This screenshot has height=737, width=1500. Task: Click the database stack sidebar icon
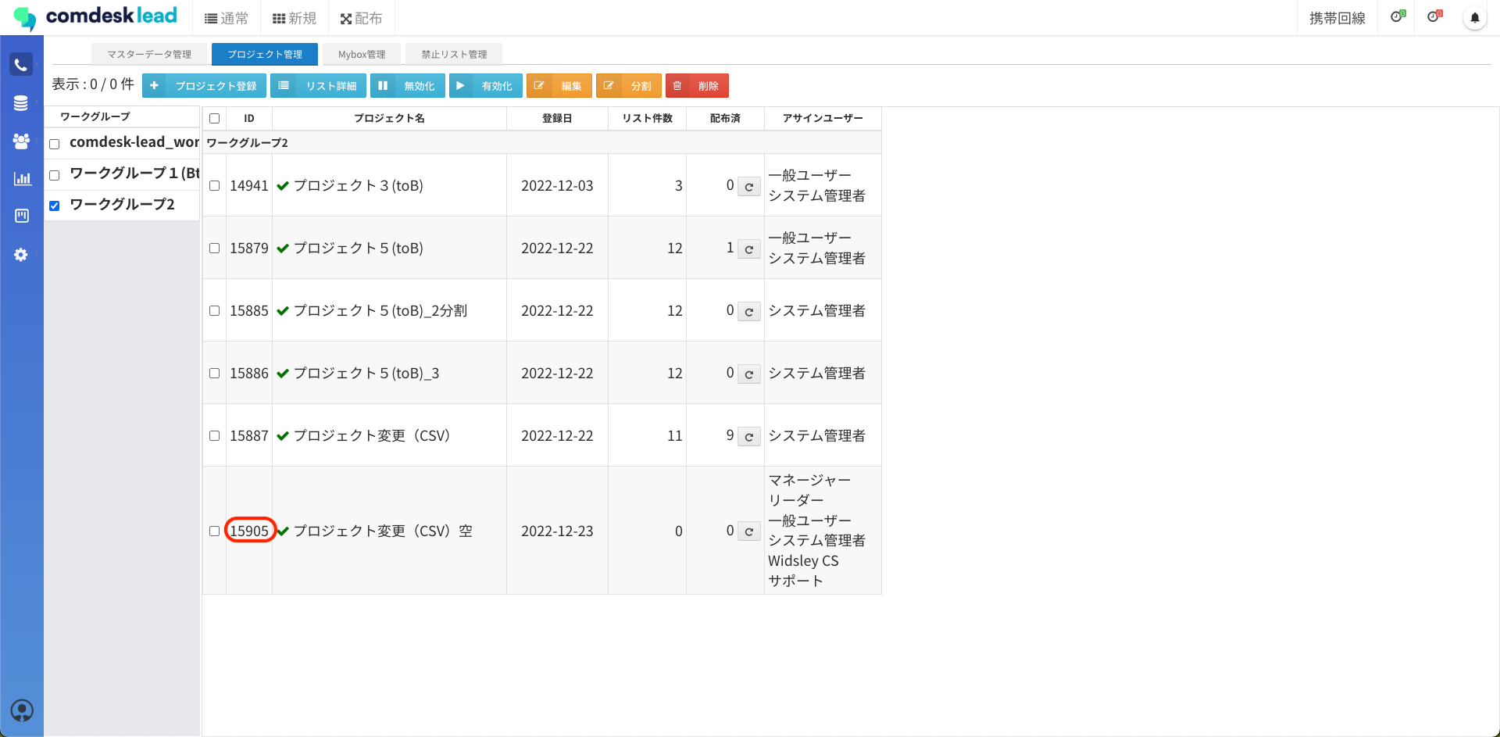click(x=21, y=103)
